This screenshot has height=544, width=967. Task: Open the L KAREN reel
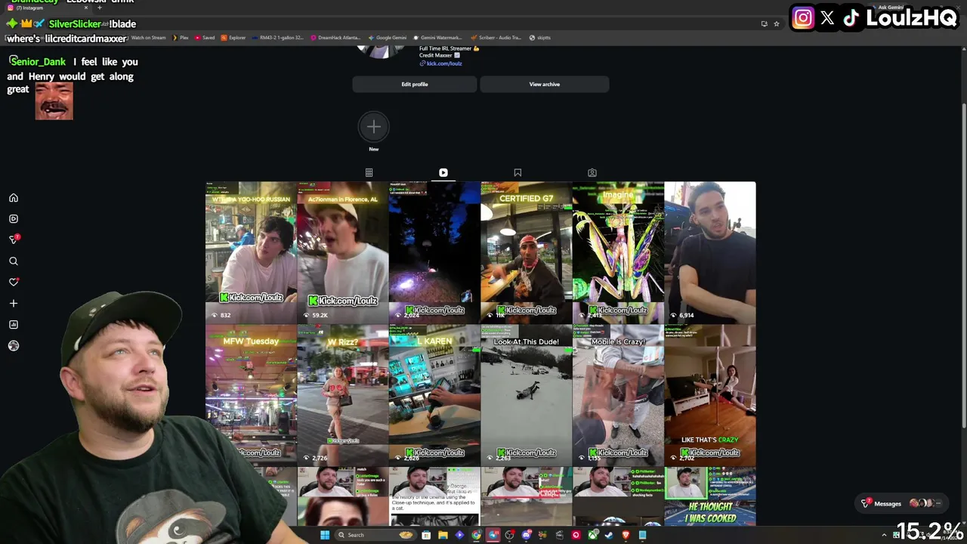434,394
